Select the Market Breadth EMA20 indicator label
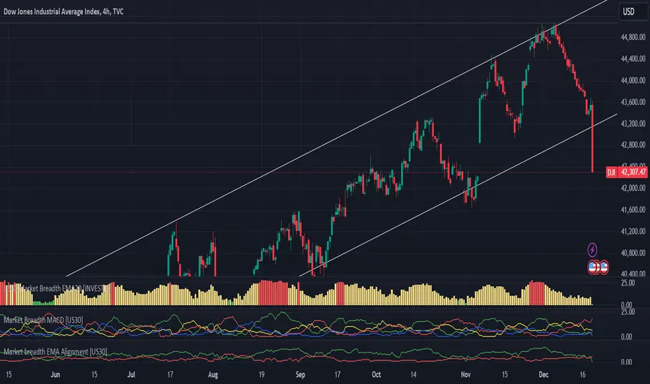Screen dimensions: 650x384 tap(56, 288)
